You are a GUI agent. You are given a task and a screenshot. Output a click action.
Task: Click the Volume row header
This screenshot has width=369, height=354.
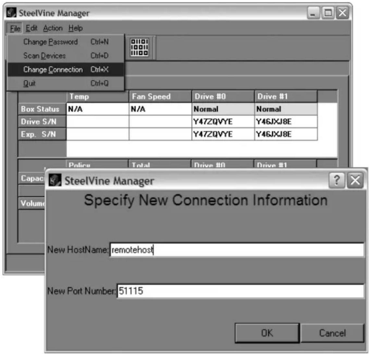pos(32,203)
